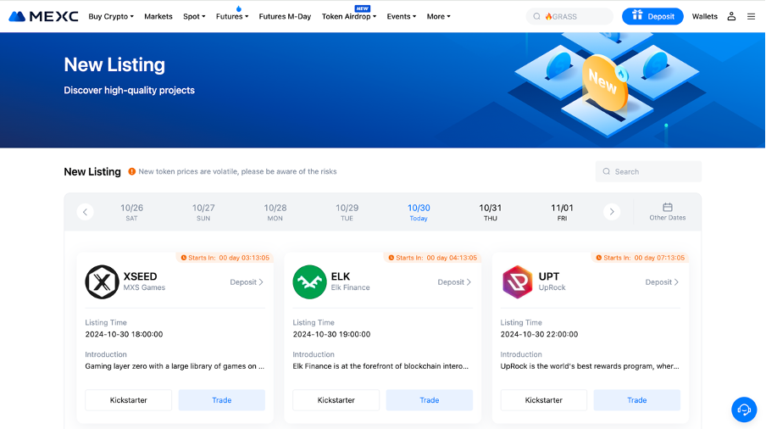This screenshot has width=766, height=429.
Task: Click UPT countdown 'Starts In: 00 day 07:13:05'
Action: click(640, 258)
